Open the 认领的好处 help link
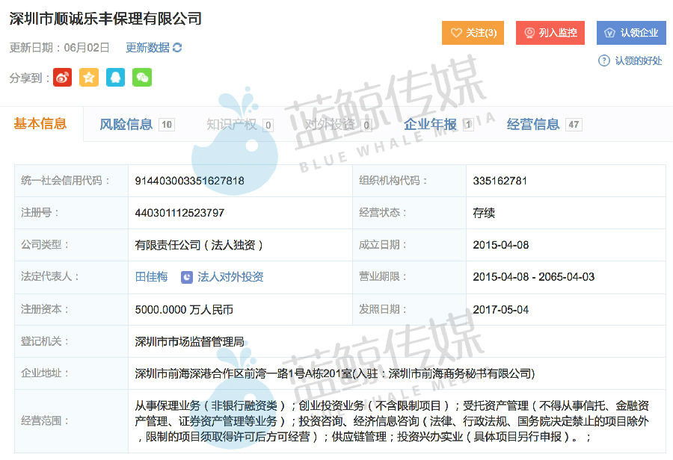The height and width of the screenshot is (460, 673). point(638,60)
